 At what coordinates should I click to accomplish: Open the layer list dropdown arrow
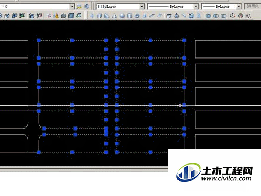pyautogui.click(x=72, y=7)
